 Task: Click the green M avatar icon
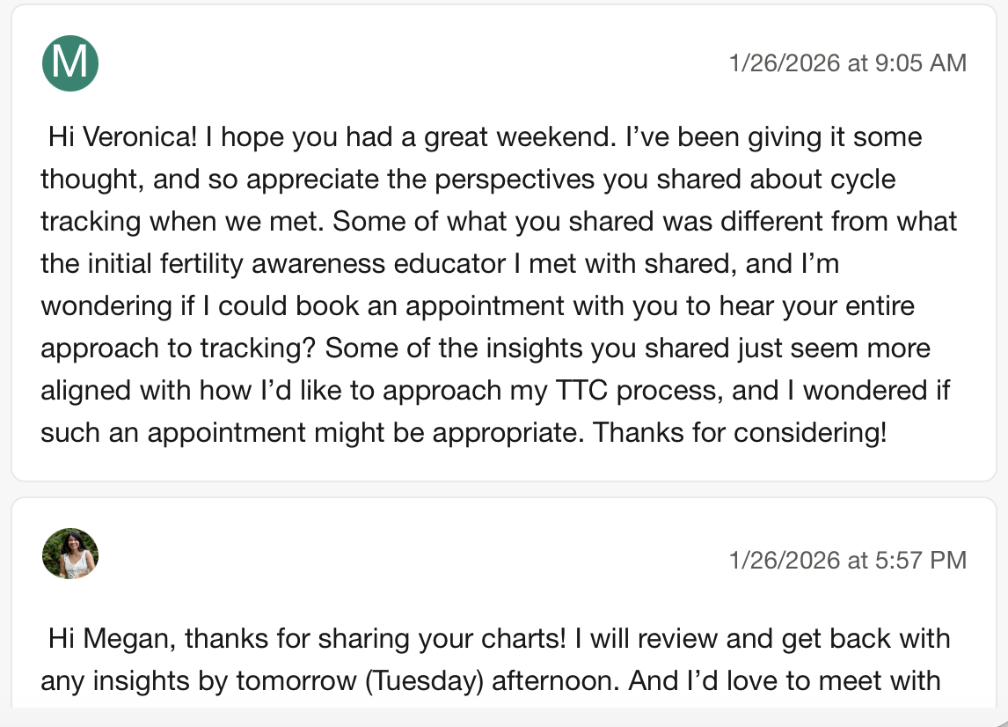(70, 63)
